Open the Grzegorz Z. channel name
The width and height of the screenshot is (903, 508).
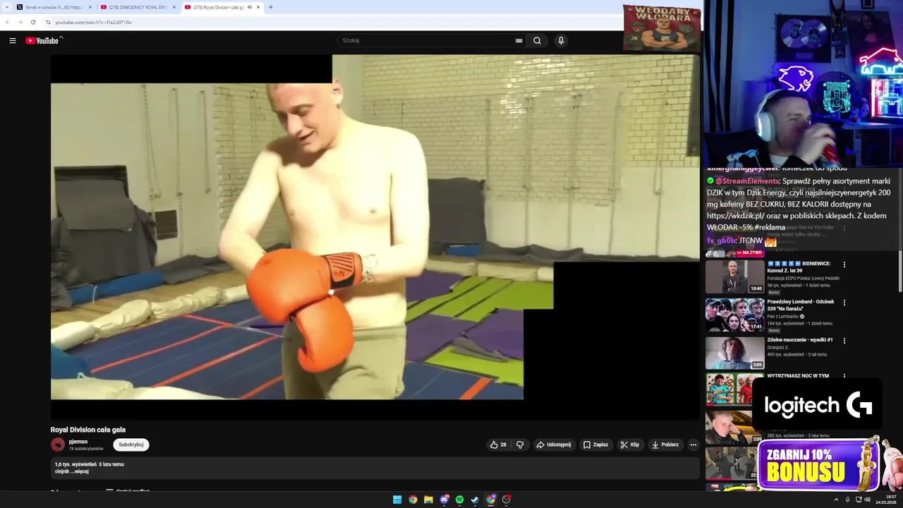coord(778,347)
